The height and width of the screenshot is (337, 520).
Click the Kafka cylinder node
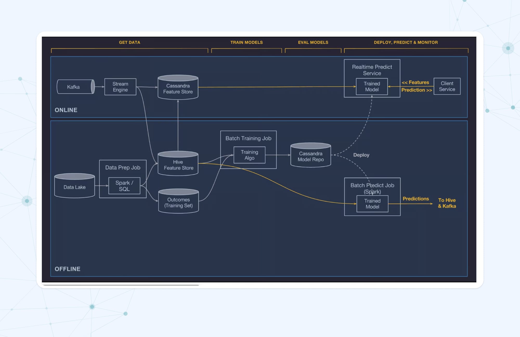point(76,87)
